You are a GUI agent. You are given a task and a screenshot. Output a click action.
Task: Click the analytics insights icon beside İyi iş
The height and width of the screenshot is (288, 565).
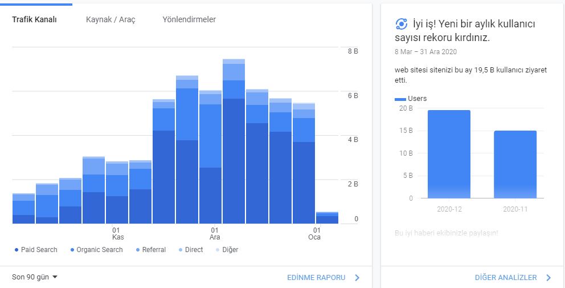(402, 24)
